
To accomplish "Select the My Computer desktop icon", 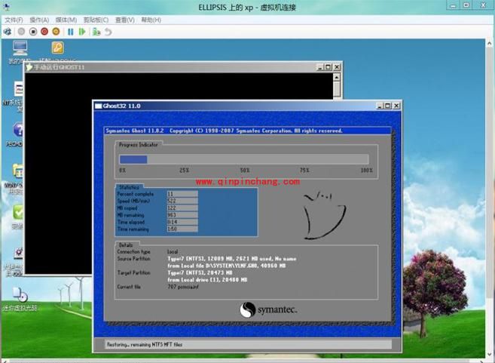I will [x=19, y=49].
